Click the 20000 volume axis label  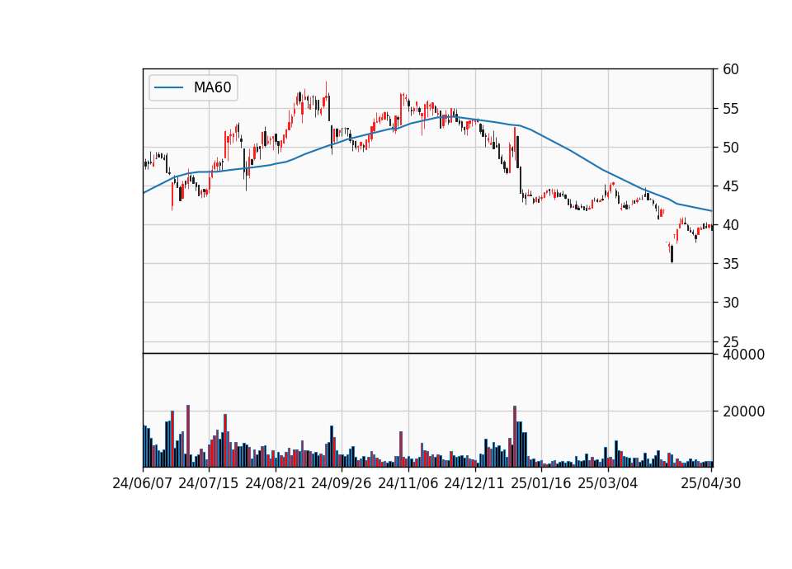[x=743, y=411]
